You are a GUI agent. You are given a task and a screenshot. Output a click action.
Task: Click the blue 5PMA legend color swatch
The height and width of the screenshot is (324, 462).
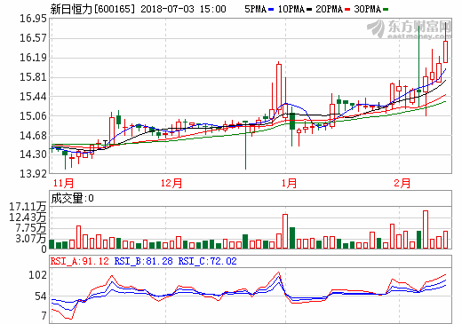pos(271,10)
